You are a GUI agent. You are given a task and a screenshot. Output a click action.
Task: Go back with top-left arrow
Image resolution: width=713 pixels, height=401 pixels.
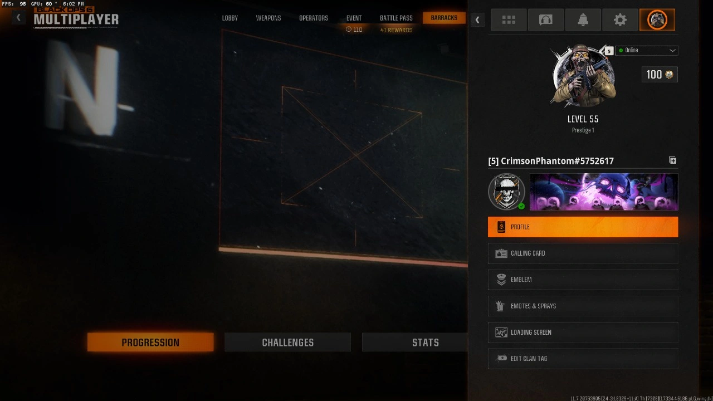coord(18,18)
